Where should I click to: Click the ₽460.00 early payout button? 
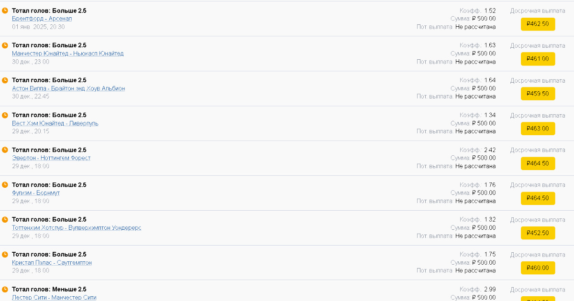(x=538, y=268)
